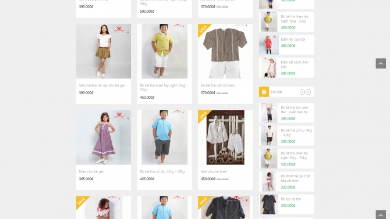Open Vest cho bé linen photo
This screenshot has height=219, width=390.
[x=225, y=137]
